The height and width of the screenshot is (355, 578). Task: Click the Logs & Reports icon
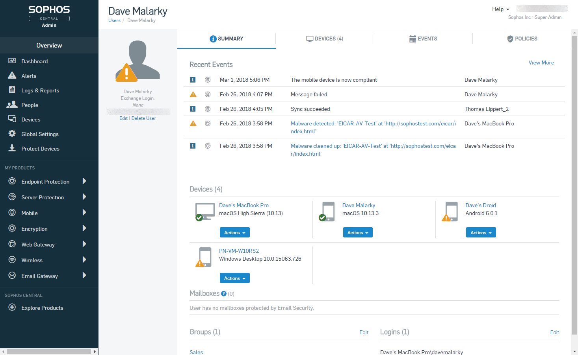[12, 90]
